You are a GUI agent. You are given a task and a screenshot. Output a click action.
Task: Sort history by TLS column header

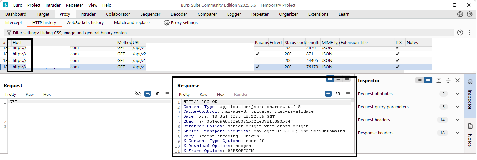399,42
